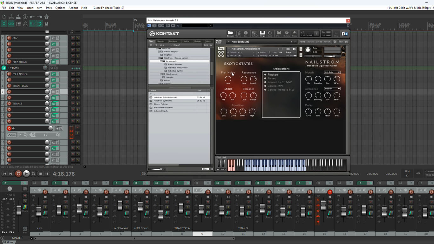Mute track 1 efec in track panel
This screenshot has width=434, height=244.
(x=73, y=38)
